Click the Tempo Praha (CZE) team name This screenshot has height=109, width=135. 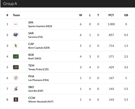[38, 69]
